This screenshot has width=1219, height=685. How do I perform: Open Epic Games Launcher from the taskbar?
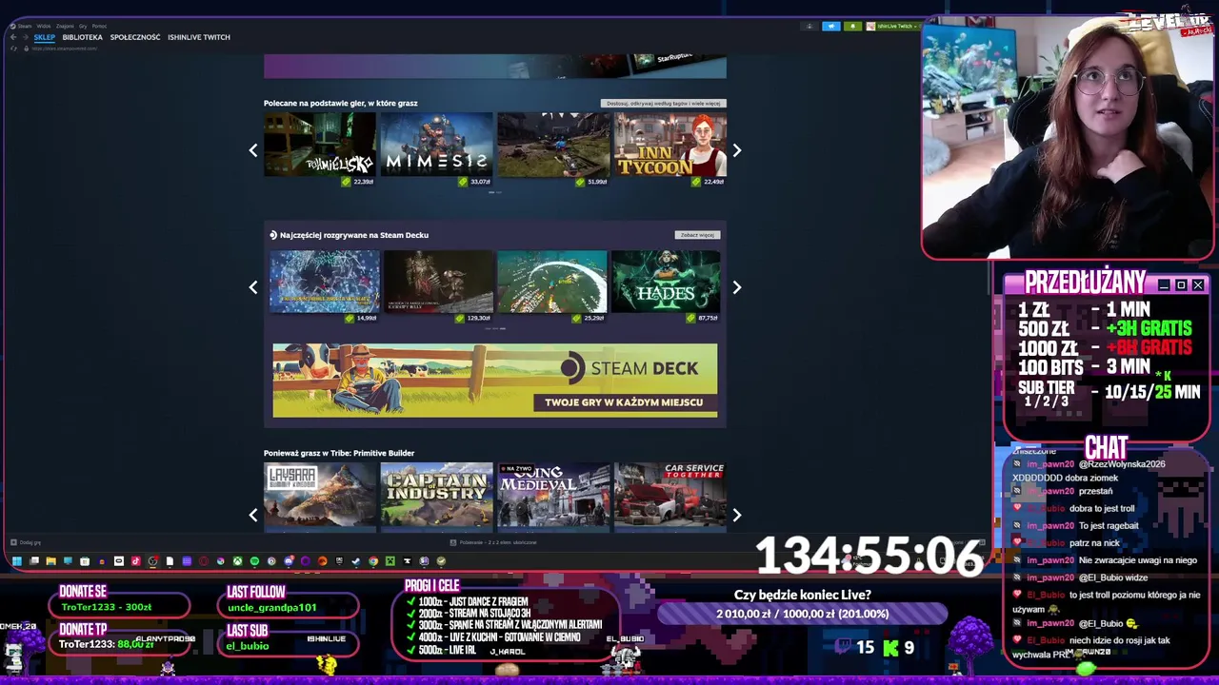click(339, 561)
